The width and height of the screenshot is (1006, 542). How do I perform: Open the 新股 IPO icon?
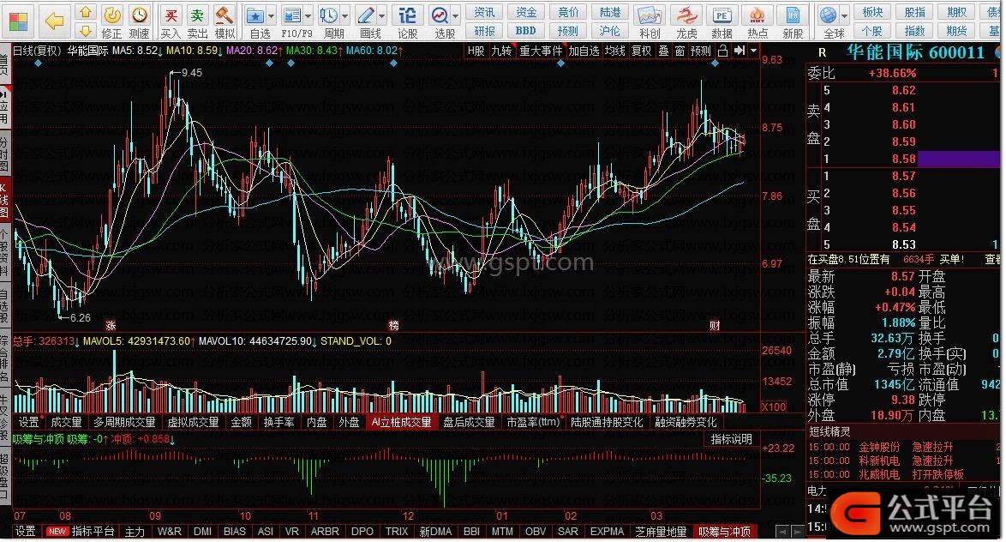(x=793, y=21)
